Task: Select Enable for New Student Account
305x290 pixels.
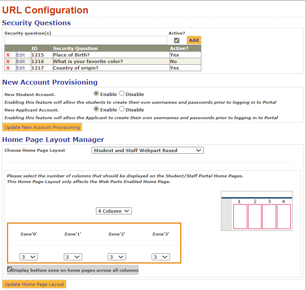Action: click(96, 94)
